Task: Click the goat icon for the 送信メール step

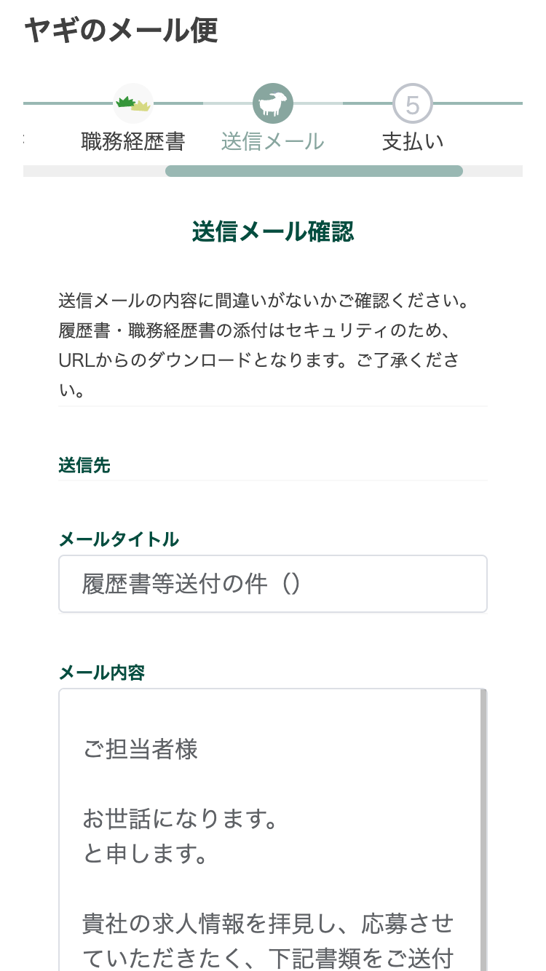Action: [x=273, y=103]
